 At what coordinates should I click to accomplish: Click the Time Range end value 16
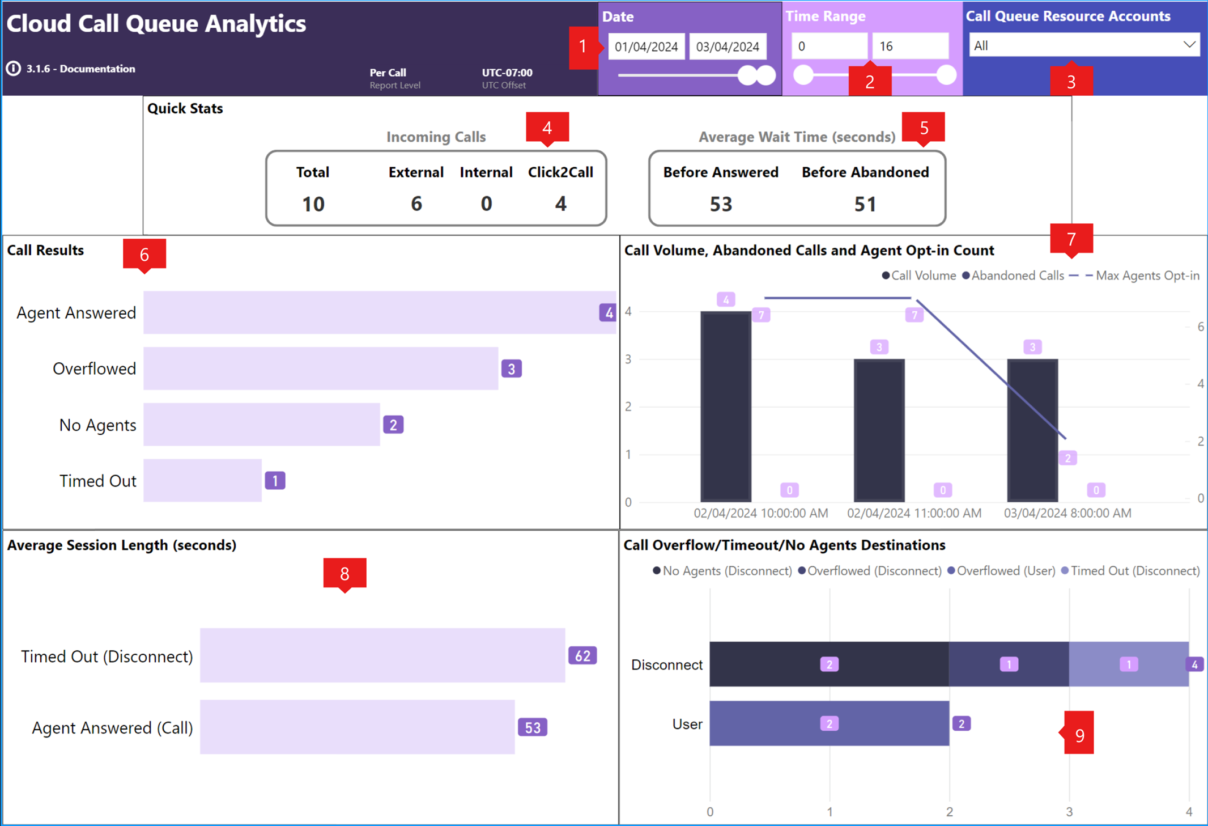pyautogui.click(x=910, y=46)
